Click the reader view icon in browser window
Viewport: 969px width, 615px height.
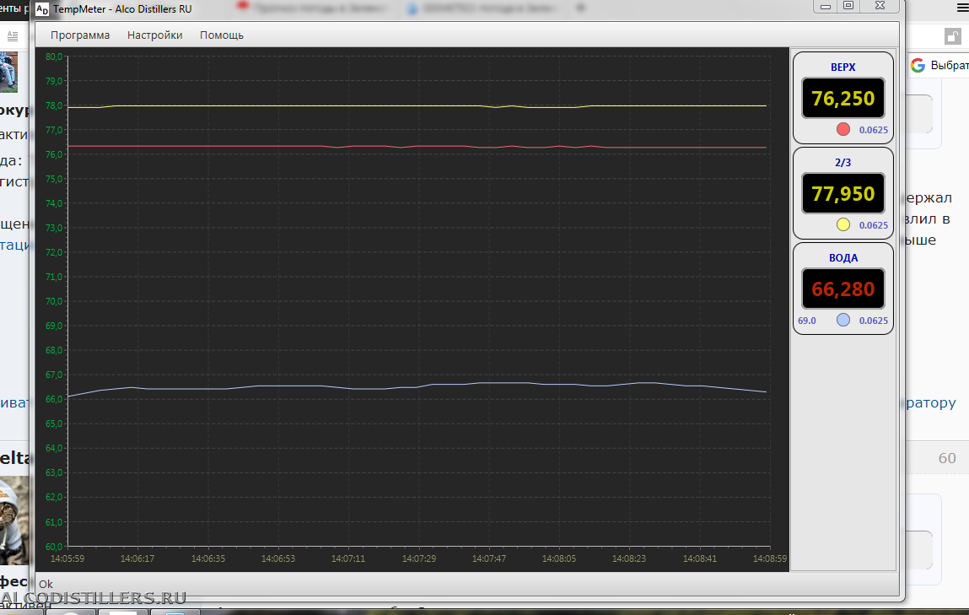tap(13, 36)
